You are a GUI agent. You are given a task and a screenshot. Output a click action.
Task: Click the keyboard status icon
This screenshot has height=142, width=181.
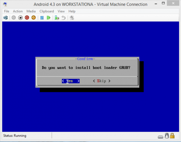click(160, 137)
